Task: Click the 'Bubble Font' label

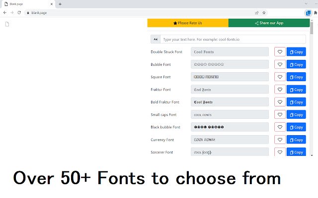Action: coord(160,64)
